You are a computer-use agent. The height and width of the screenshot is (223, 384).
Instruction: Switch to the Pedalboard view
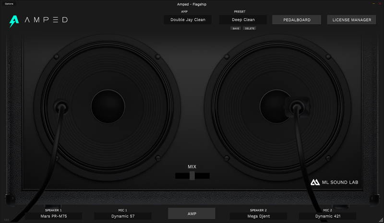pyautogui.click(x=297, y=20)
